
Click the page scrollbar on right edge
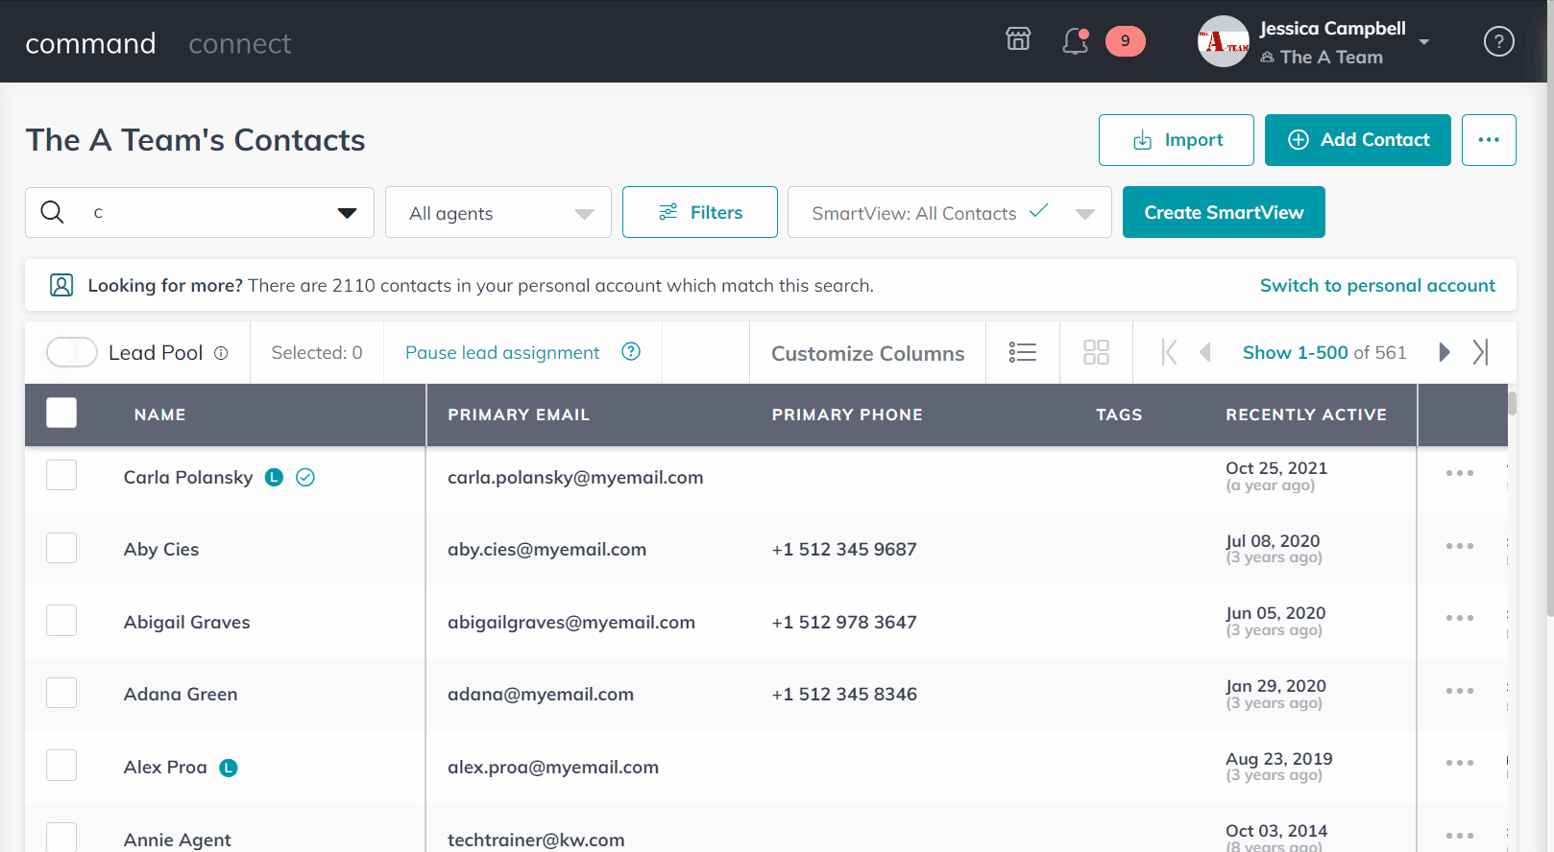[1549, 307]
